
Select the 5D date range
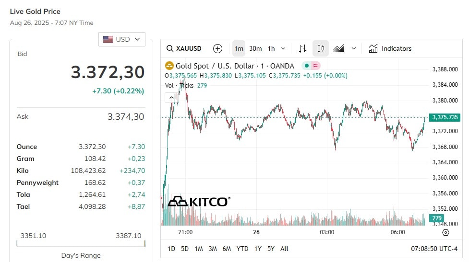pos(185,249)
